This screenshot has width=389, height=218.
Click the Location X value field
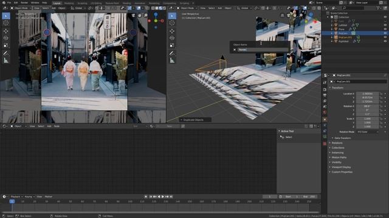[367, 94]
